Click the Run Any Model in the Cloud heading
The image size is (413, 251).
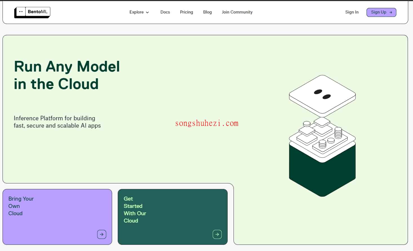[67, 75]
